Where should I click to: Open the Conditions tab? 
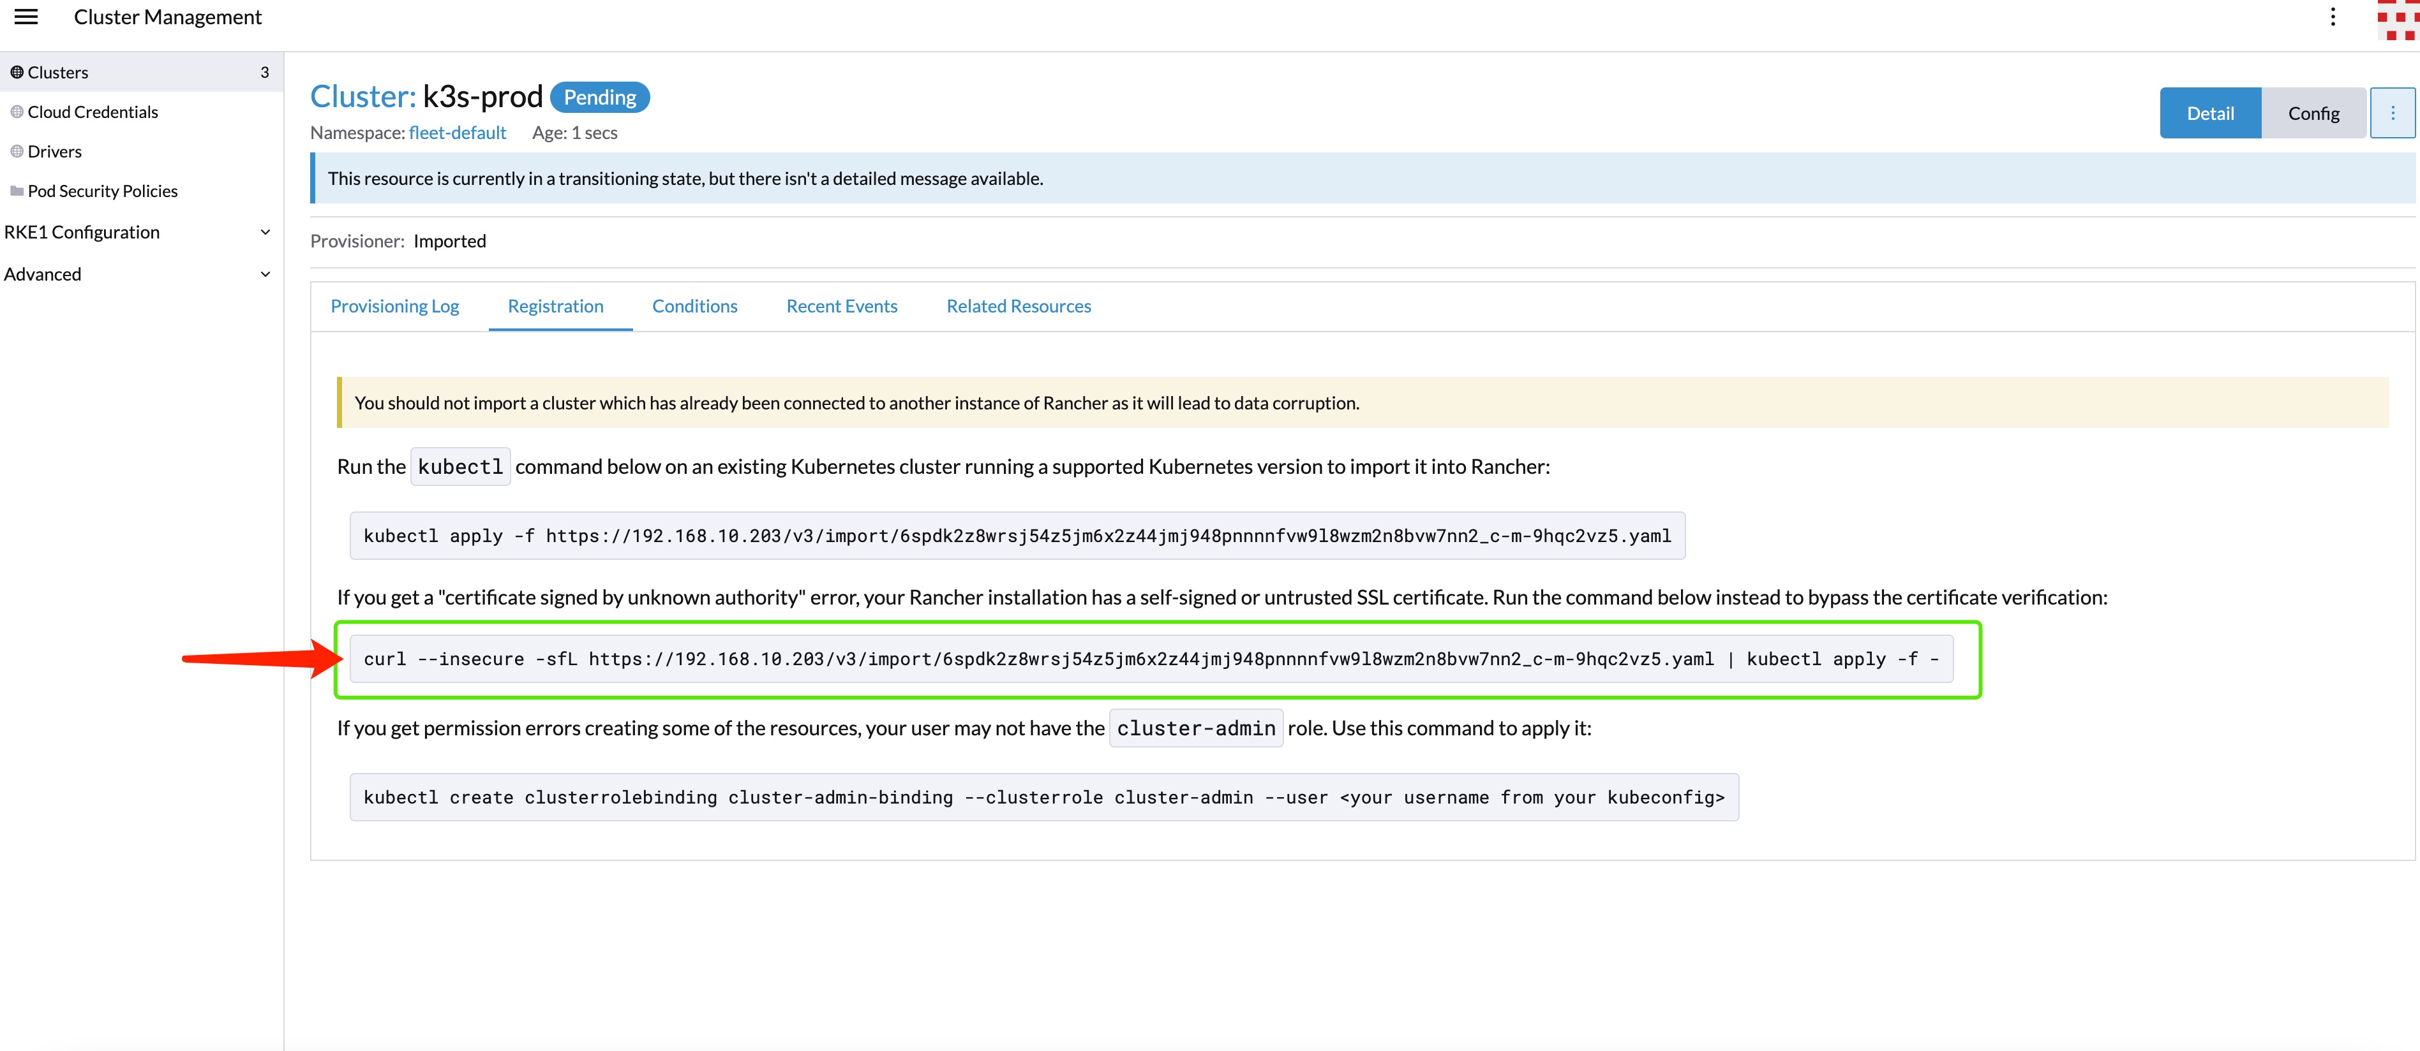(x=694, y=306)
